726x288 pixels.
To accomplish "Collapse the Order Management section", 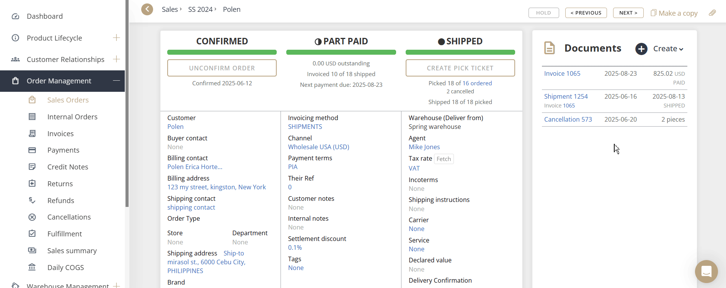I will pos(116,81).
